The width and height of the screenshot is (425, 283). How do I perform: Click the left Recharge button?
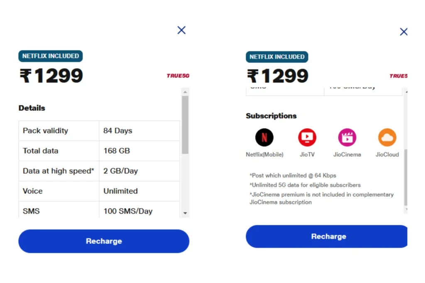(104, 241)
